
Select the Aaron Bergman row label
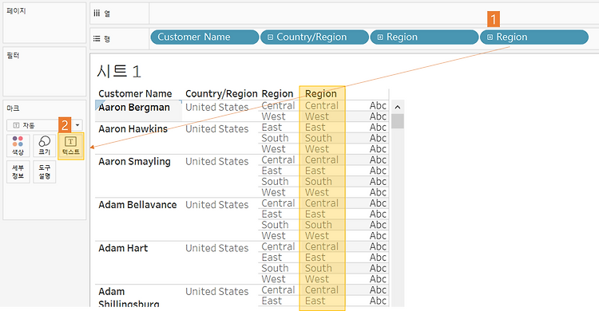click(x=134, y=107)
